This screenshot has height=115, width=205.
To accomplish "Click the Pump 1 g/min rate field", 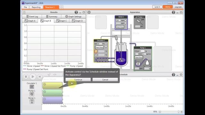I will tap(144, 54).
